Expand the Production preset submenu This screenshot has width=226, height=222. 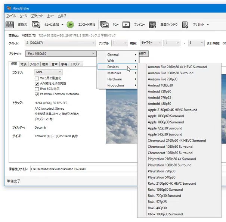(x=117, y=85)
